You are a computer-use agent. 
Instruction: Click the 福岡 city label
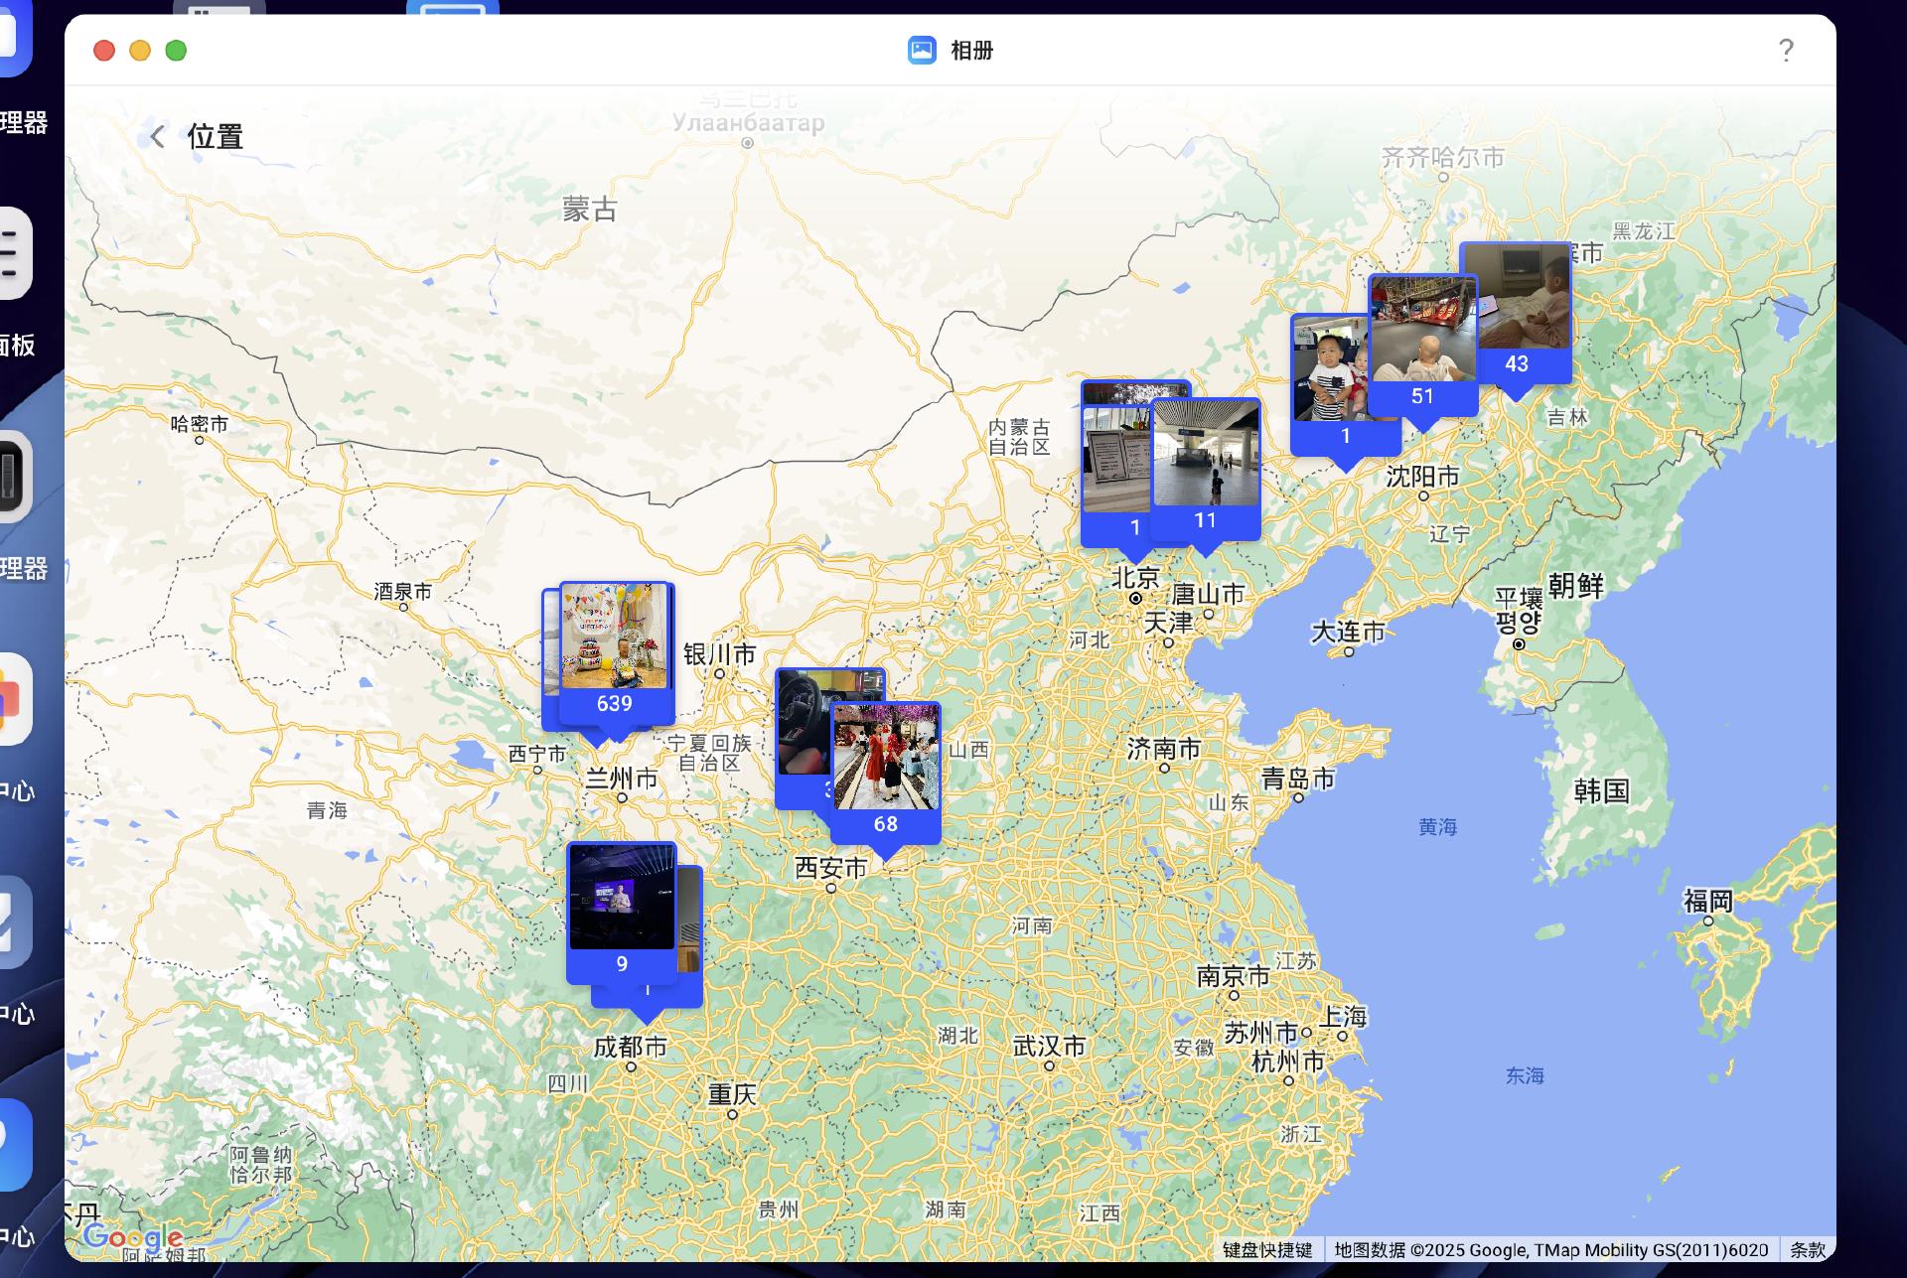point(1708,901)
